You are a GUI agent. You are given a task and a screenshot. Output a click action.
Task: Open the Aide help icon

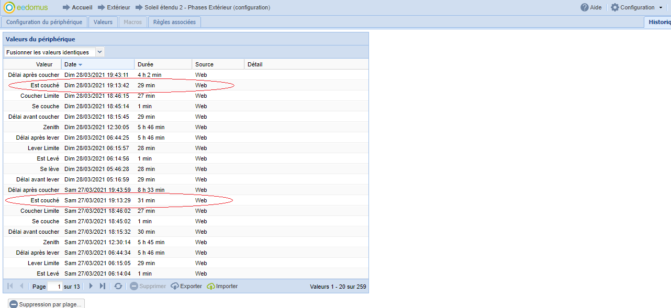pos(585,7)
